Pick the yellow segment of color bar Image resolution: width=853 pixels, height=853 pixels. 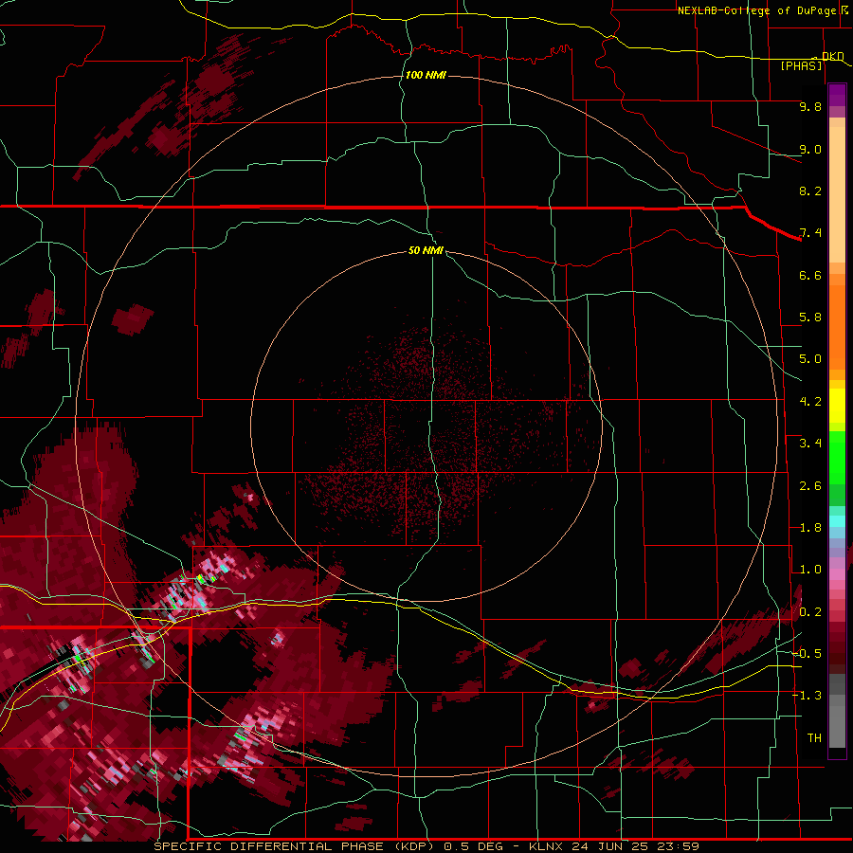(837, 406)
